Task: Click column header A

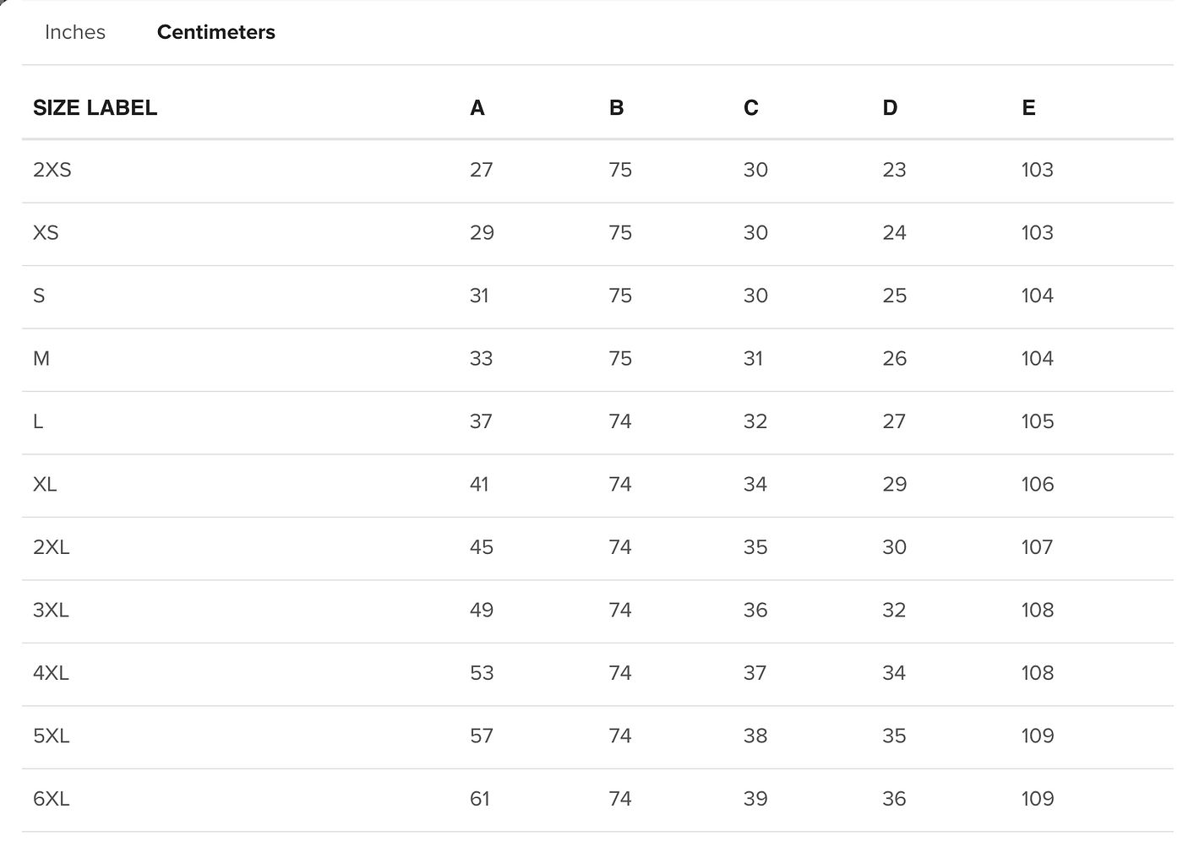Action: [x=477, y=108]
